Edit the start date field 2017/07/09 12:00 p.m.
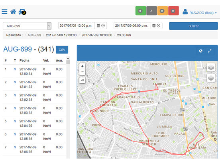This screenshot has width=220, height=165. pyautogui.click(x=77, y=26)
